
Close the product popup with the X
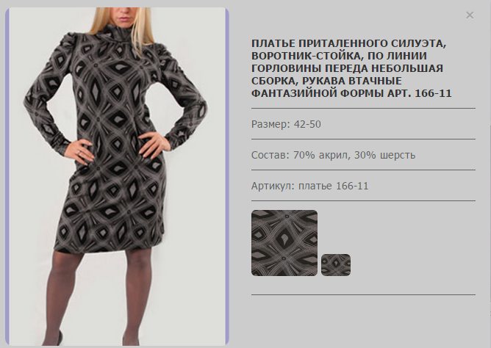click(x=470, y=15)
